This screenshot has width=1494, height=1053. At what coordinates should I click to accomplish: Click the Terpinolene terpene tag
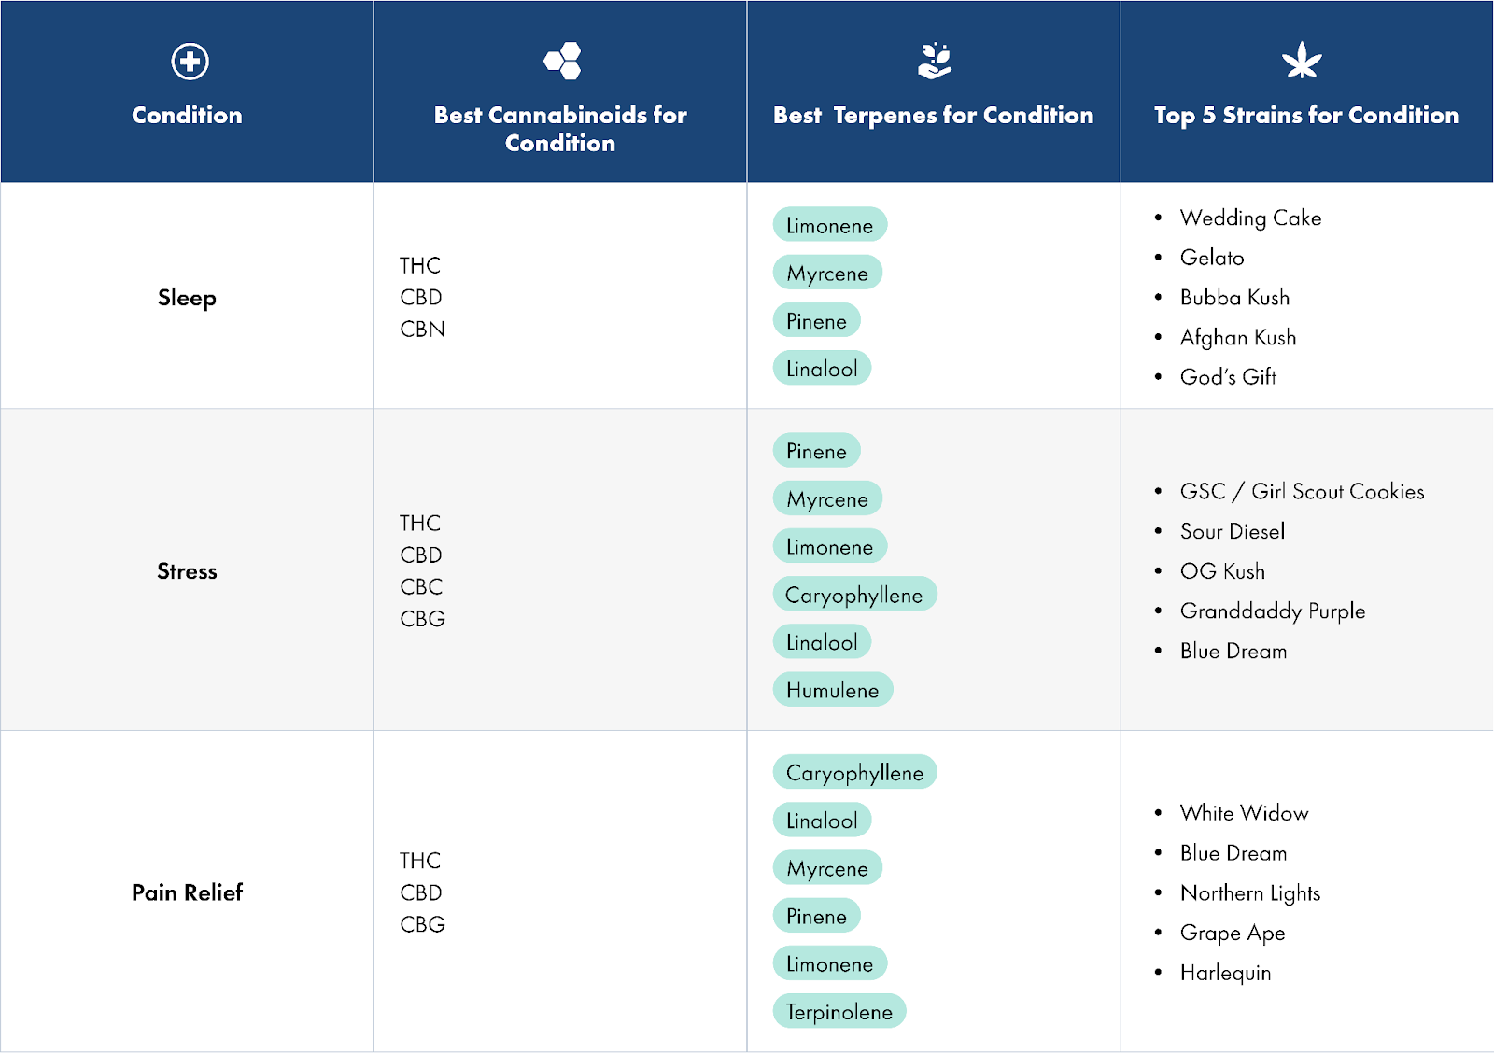839,1011
